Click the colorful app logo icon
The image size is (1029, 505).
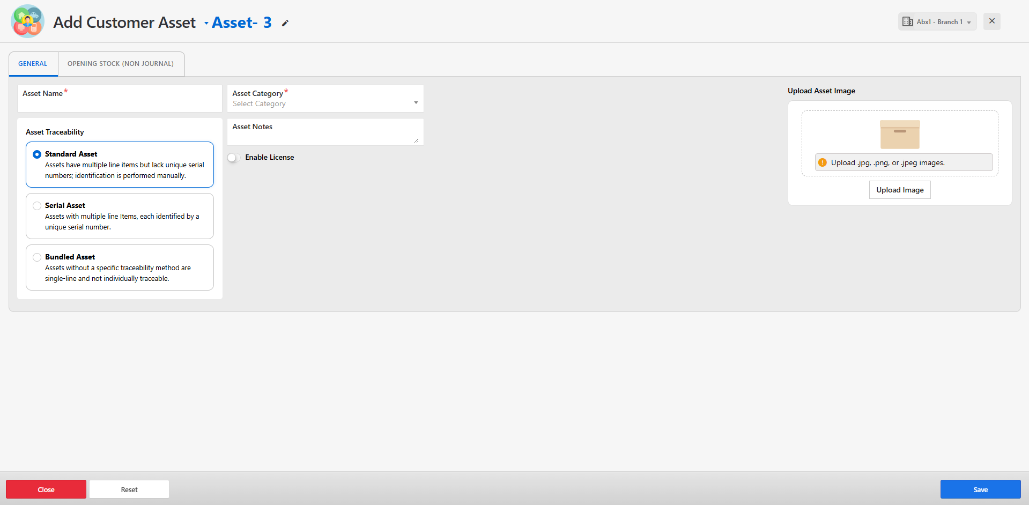[27, 21]
